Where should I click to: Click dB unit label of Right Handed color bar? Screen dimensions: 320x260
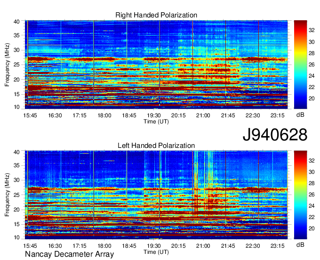tap(300, 115)
